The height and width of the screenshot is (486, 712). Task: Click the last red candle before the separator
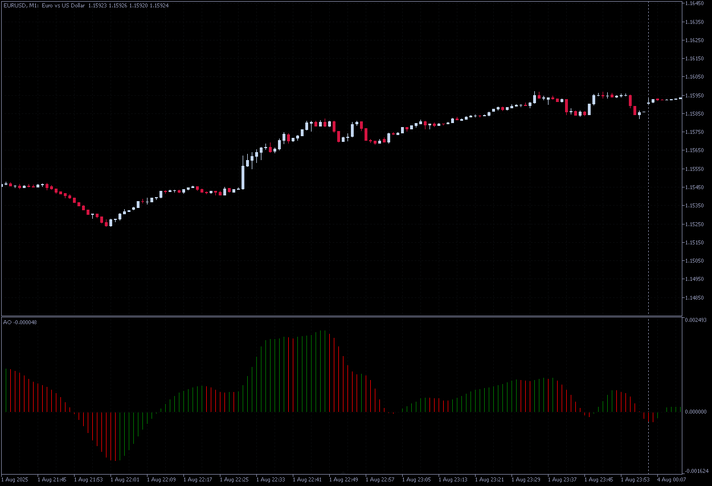635,111
